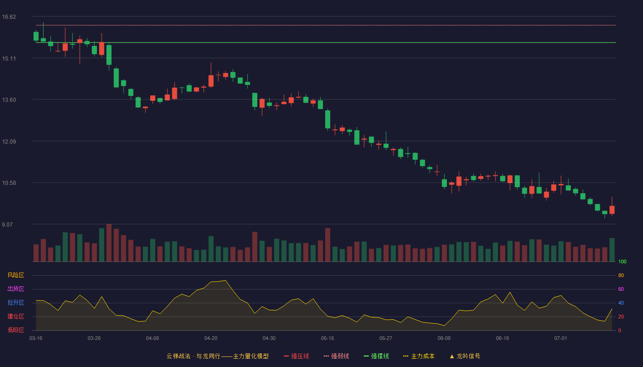The width and height of the screenshot is (643, 367).
Task: Click the 龙吟信号 triangle legend icon
Action: (452, 356)
